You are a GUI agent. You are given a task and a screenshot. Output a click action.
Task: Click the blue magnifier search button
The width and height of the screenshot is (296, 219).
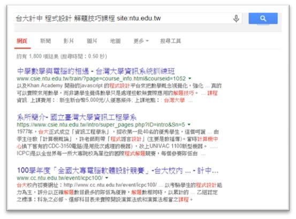(263, 19)
